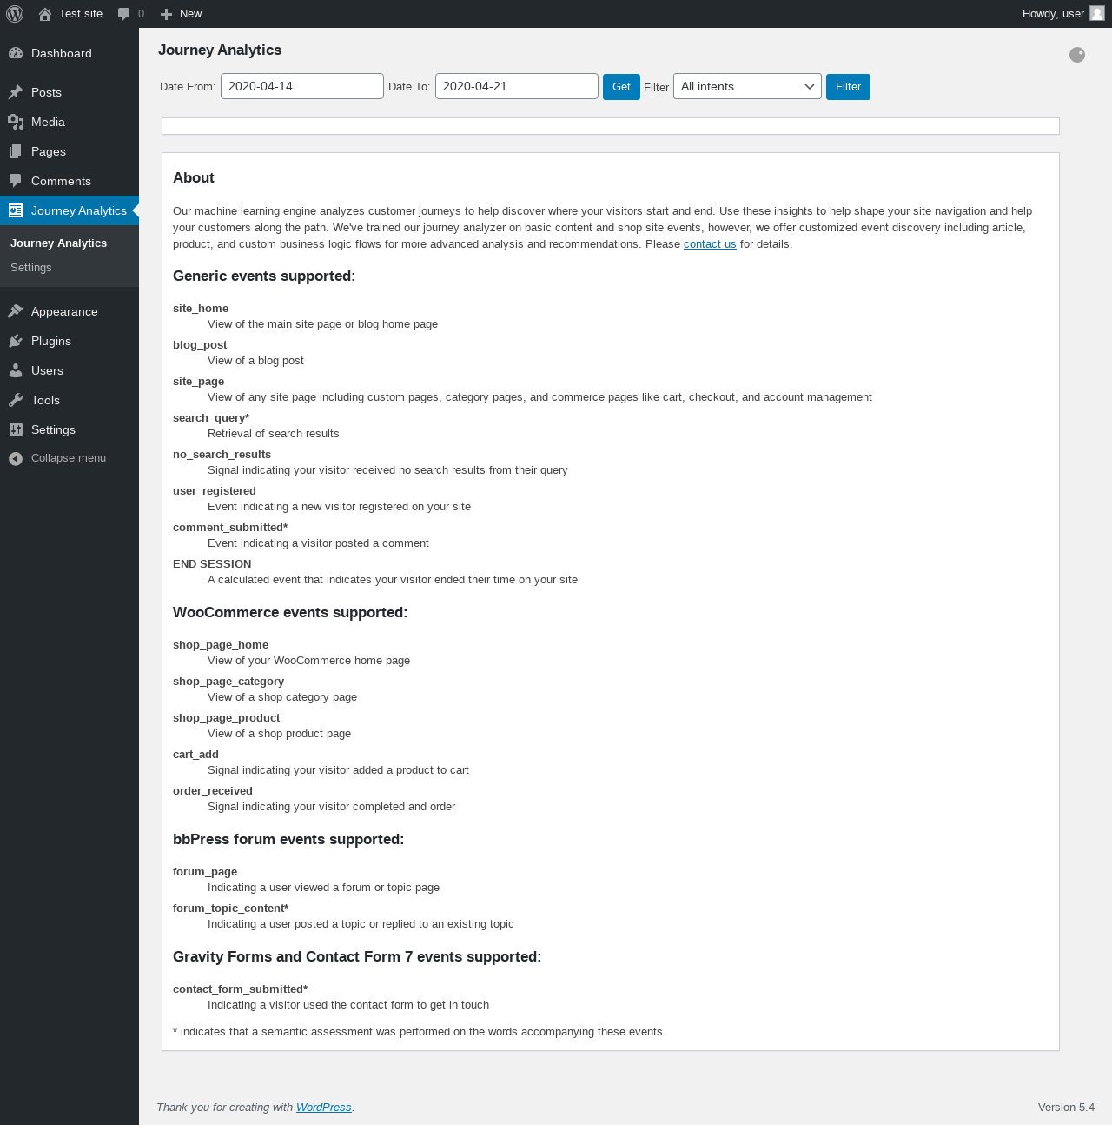1112x1125 pixels.
Task: Click the Appearance paintbrush icon
Action: pos(16,311)
